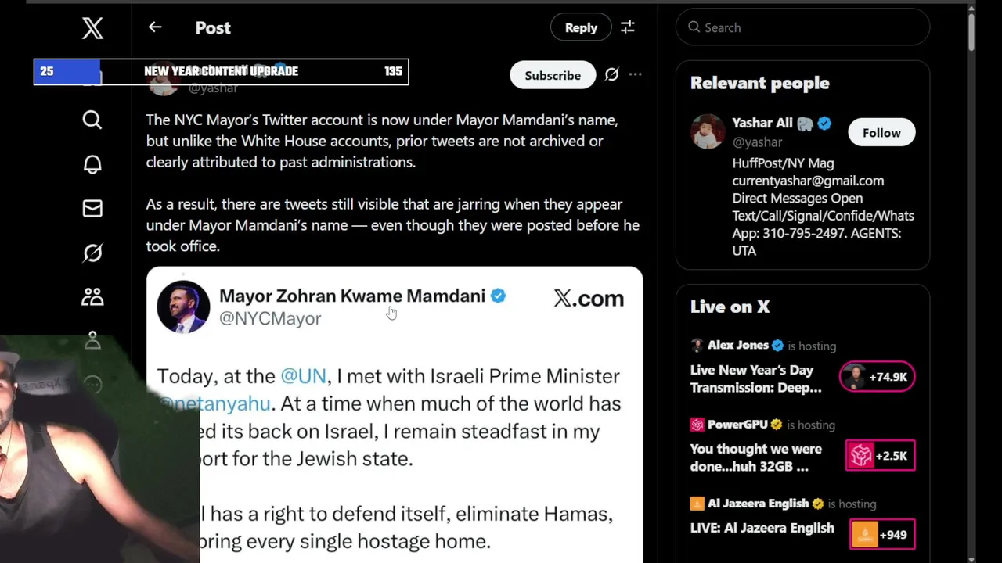
Task: Click the Reply button in the header
Action: click(581, 27)
